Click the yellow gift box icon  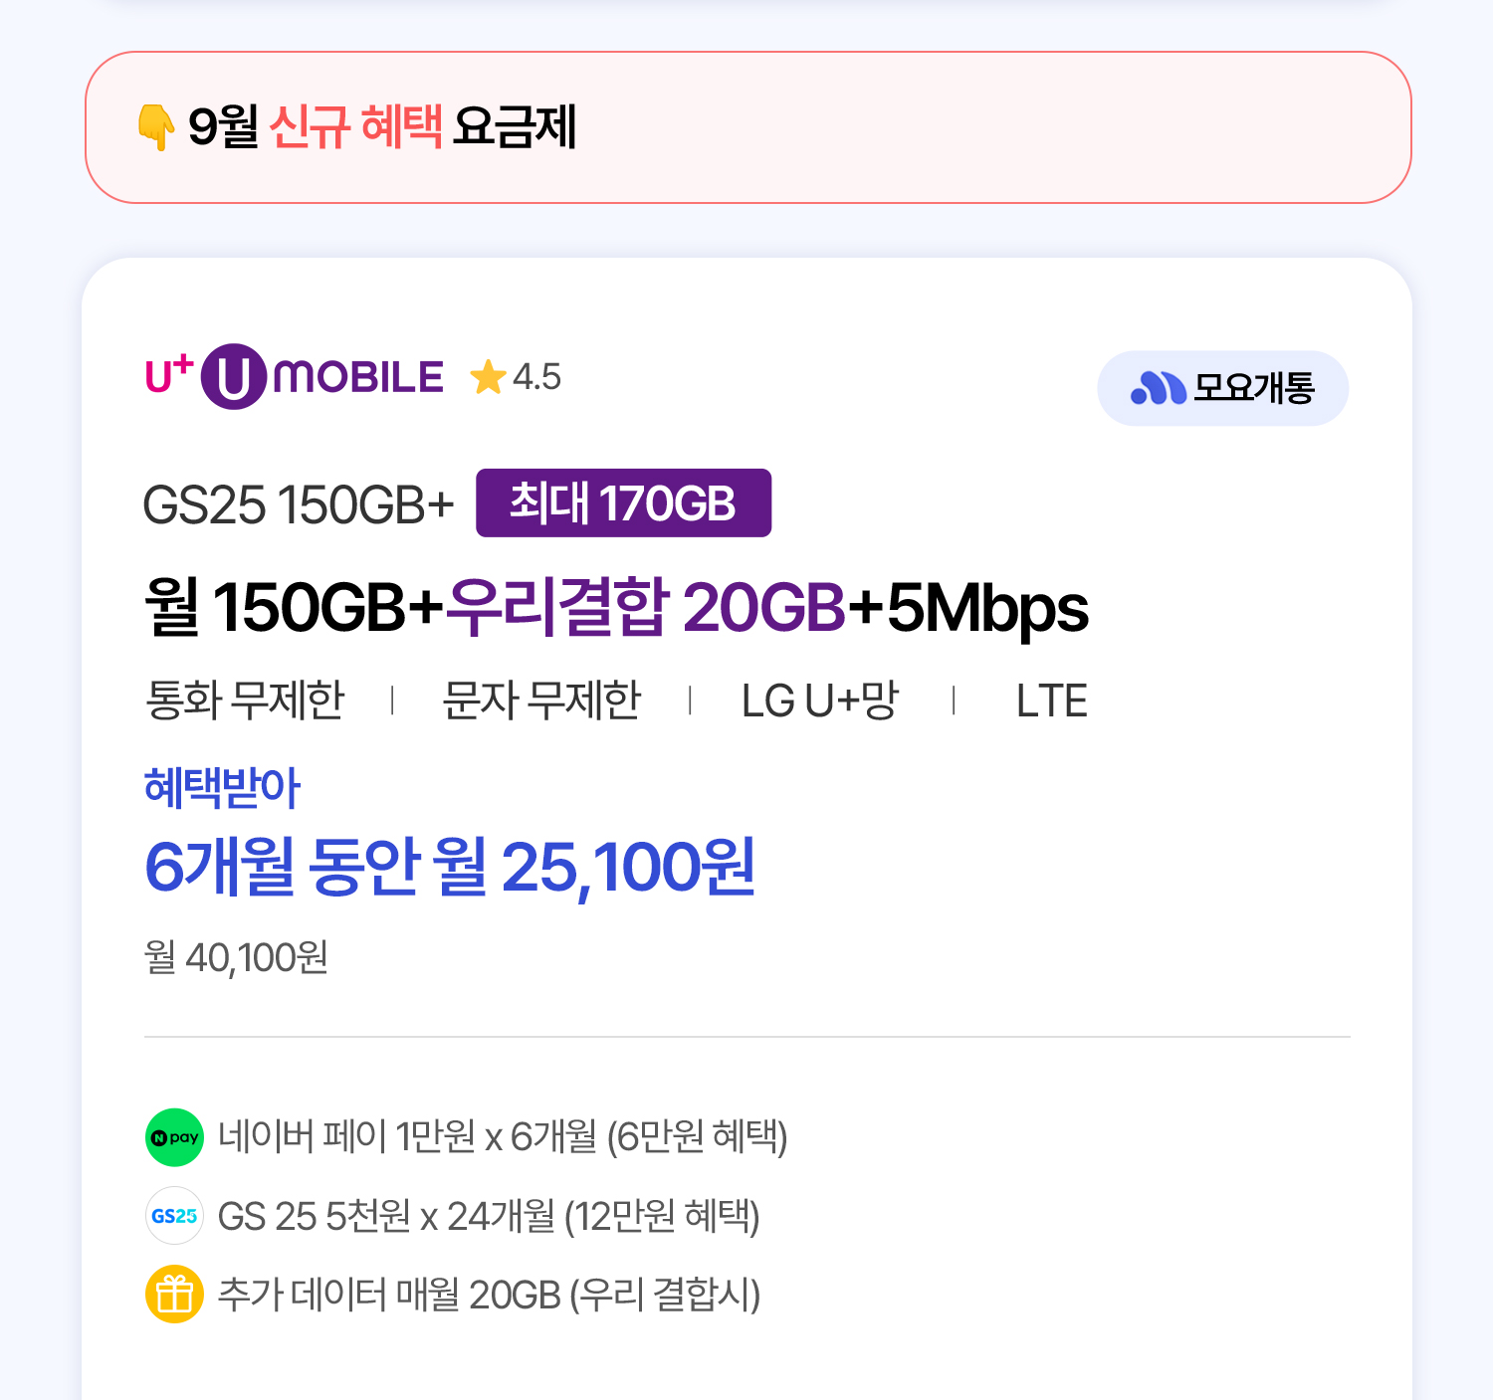coord(174,1295)
